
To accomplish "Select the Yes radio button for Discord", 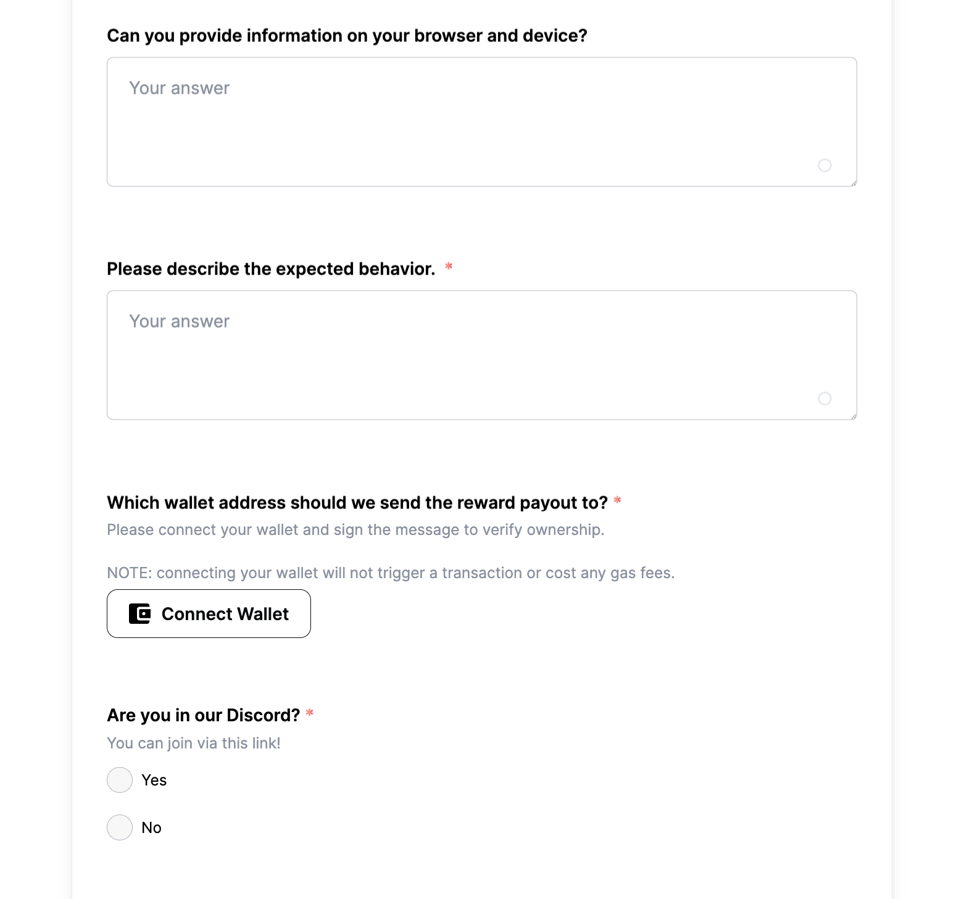I will click(120, 780).
